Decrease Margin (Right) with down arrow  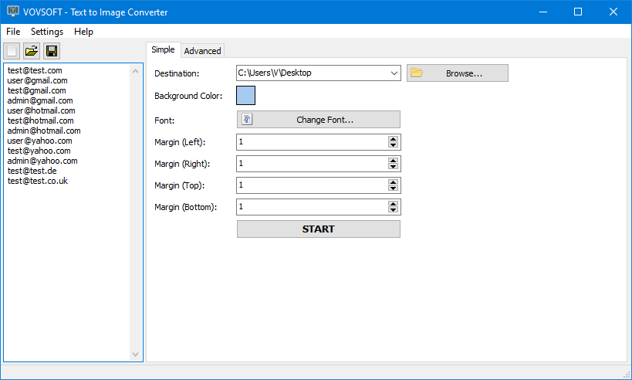[x=394, y=167]
